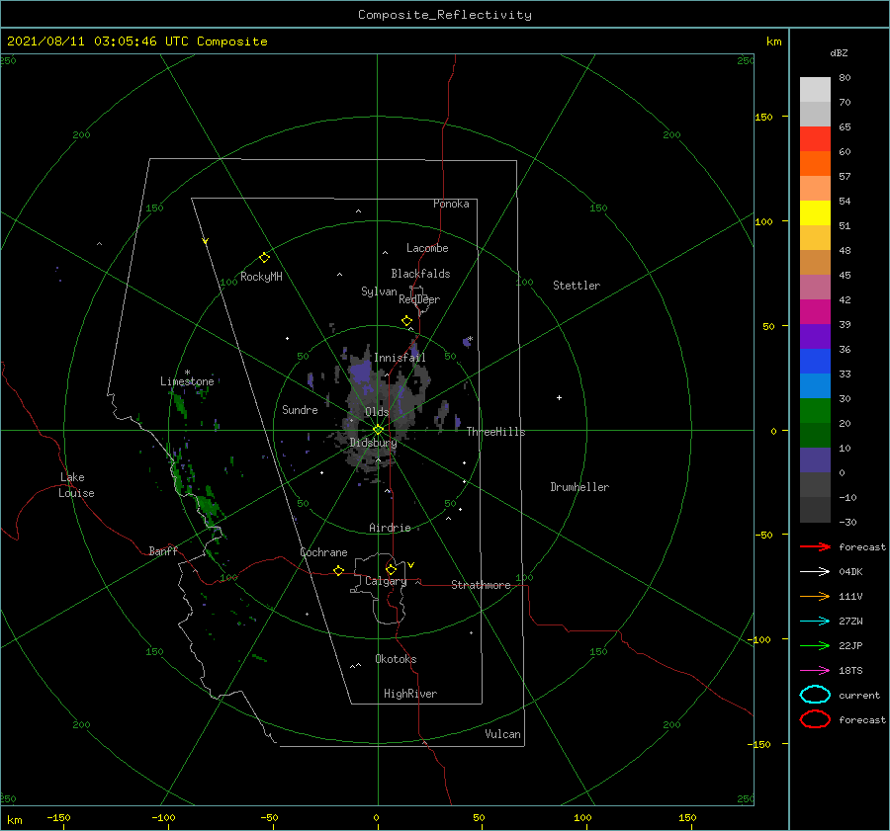The image size is (890, 831).
Task: Click the magenta 18TS arrow legend icon
Action: (x=815, y=671)
